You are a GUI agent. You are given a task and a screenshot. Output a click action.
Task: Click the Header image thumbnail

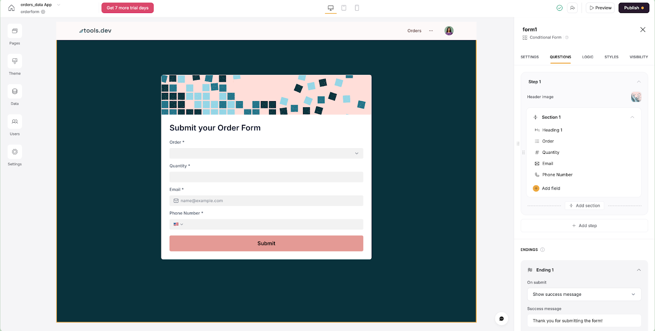click(x=636, y=97)
